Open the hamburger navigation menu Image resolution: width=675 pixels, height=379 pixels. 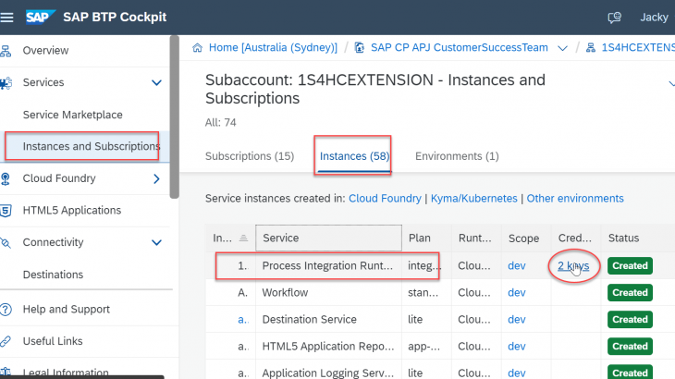click(6, 18)
